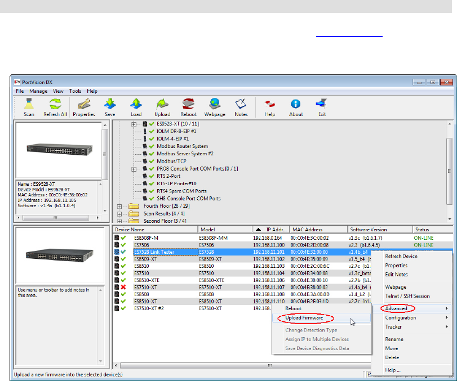Open the View menu

pyautogui.click(x=58, y=91)
